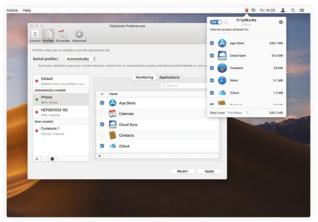Uncheck iCloud in Applications list

pyautogui.click(x=102, y=146)
